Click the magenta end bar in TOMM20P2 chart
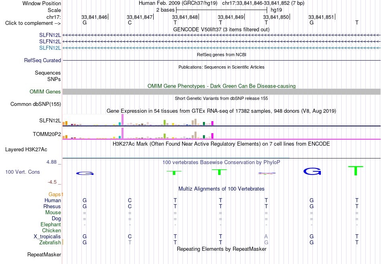381x264 pixels. click(213, 136)
